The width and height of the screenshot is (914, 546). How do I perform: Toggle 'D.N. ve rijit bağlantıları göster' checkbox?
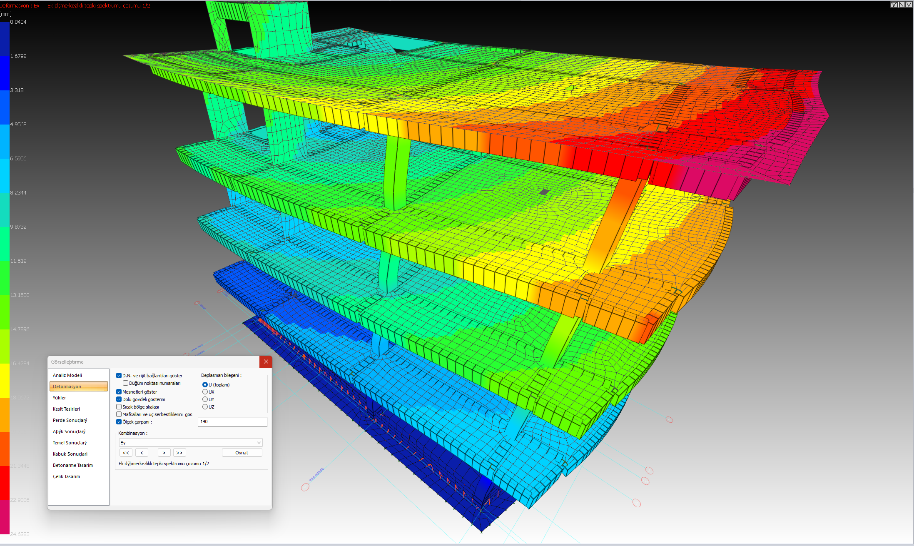119,376
